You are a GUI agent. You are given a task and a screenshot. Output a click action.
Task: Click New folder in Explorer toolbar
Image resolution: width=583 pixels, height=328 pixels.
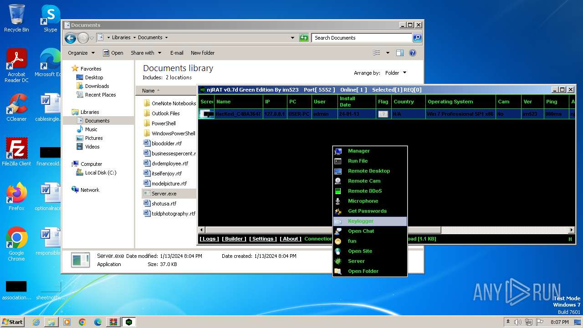coord(203,53)
